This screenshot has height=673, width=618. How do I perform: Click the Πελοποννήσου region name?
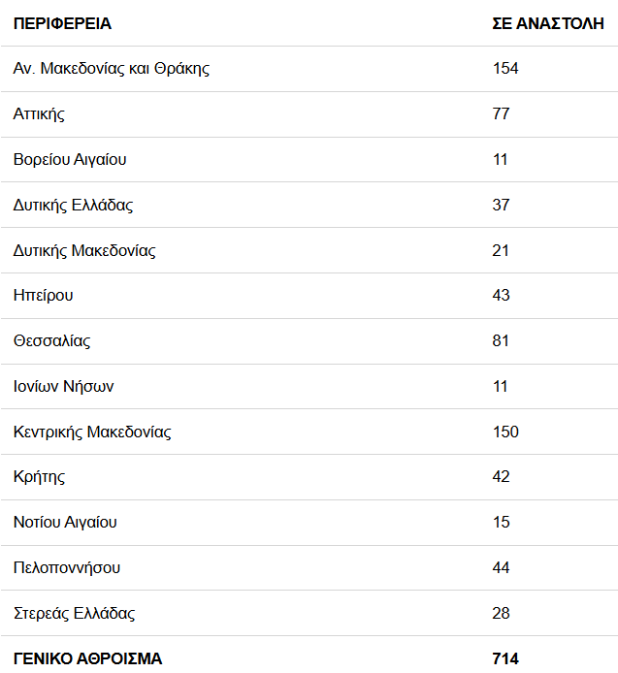(x=67, y=568)
